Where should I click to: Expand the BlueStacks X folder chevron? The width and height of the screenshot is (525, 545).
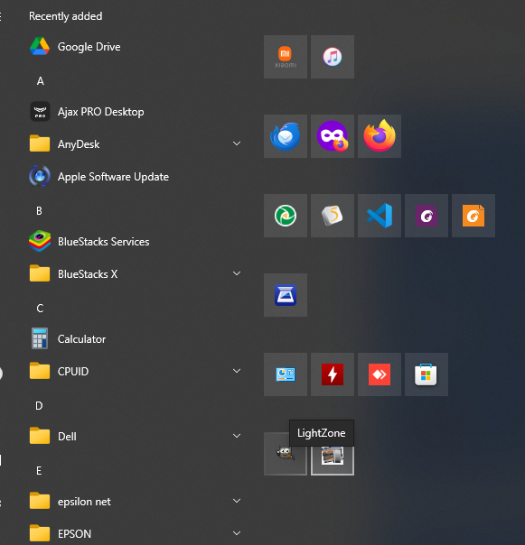237,273
